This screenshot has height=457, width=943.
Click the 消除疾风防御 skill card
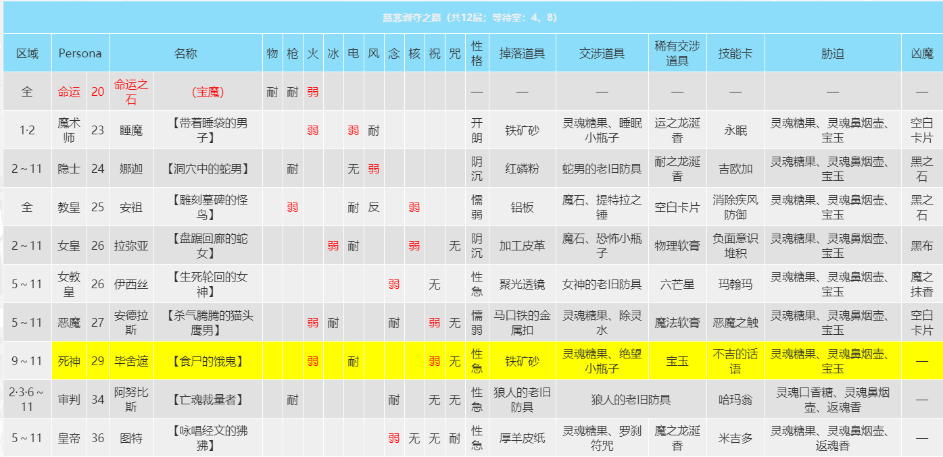pyautogui.click(x=735, y=207)
